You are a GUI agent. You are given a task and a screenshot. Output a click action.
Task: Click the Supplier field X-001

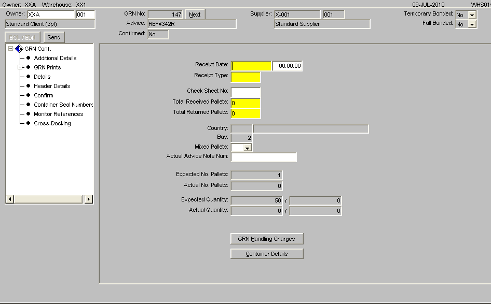point(297,15)
